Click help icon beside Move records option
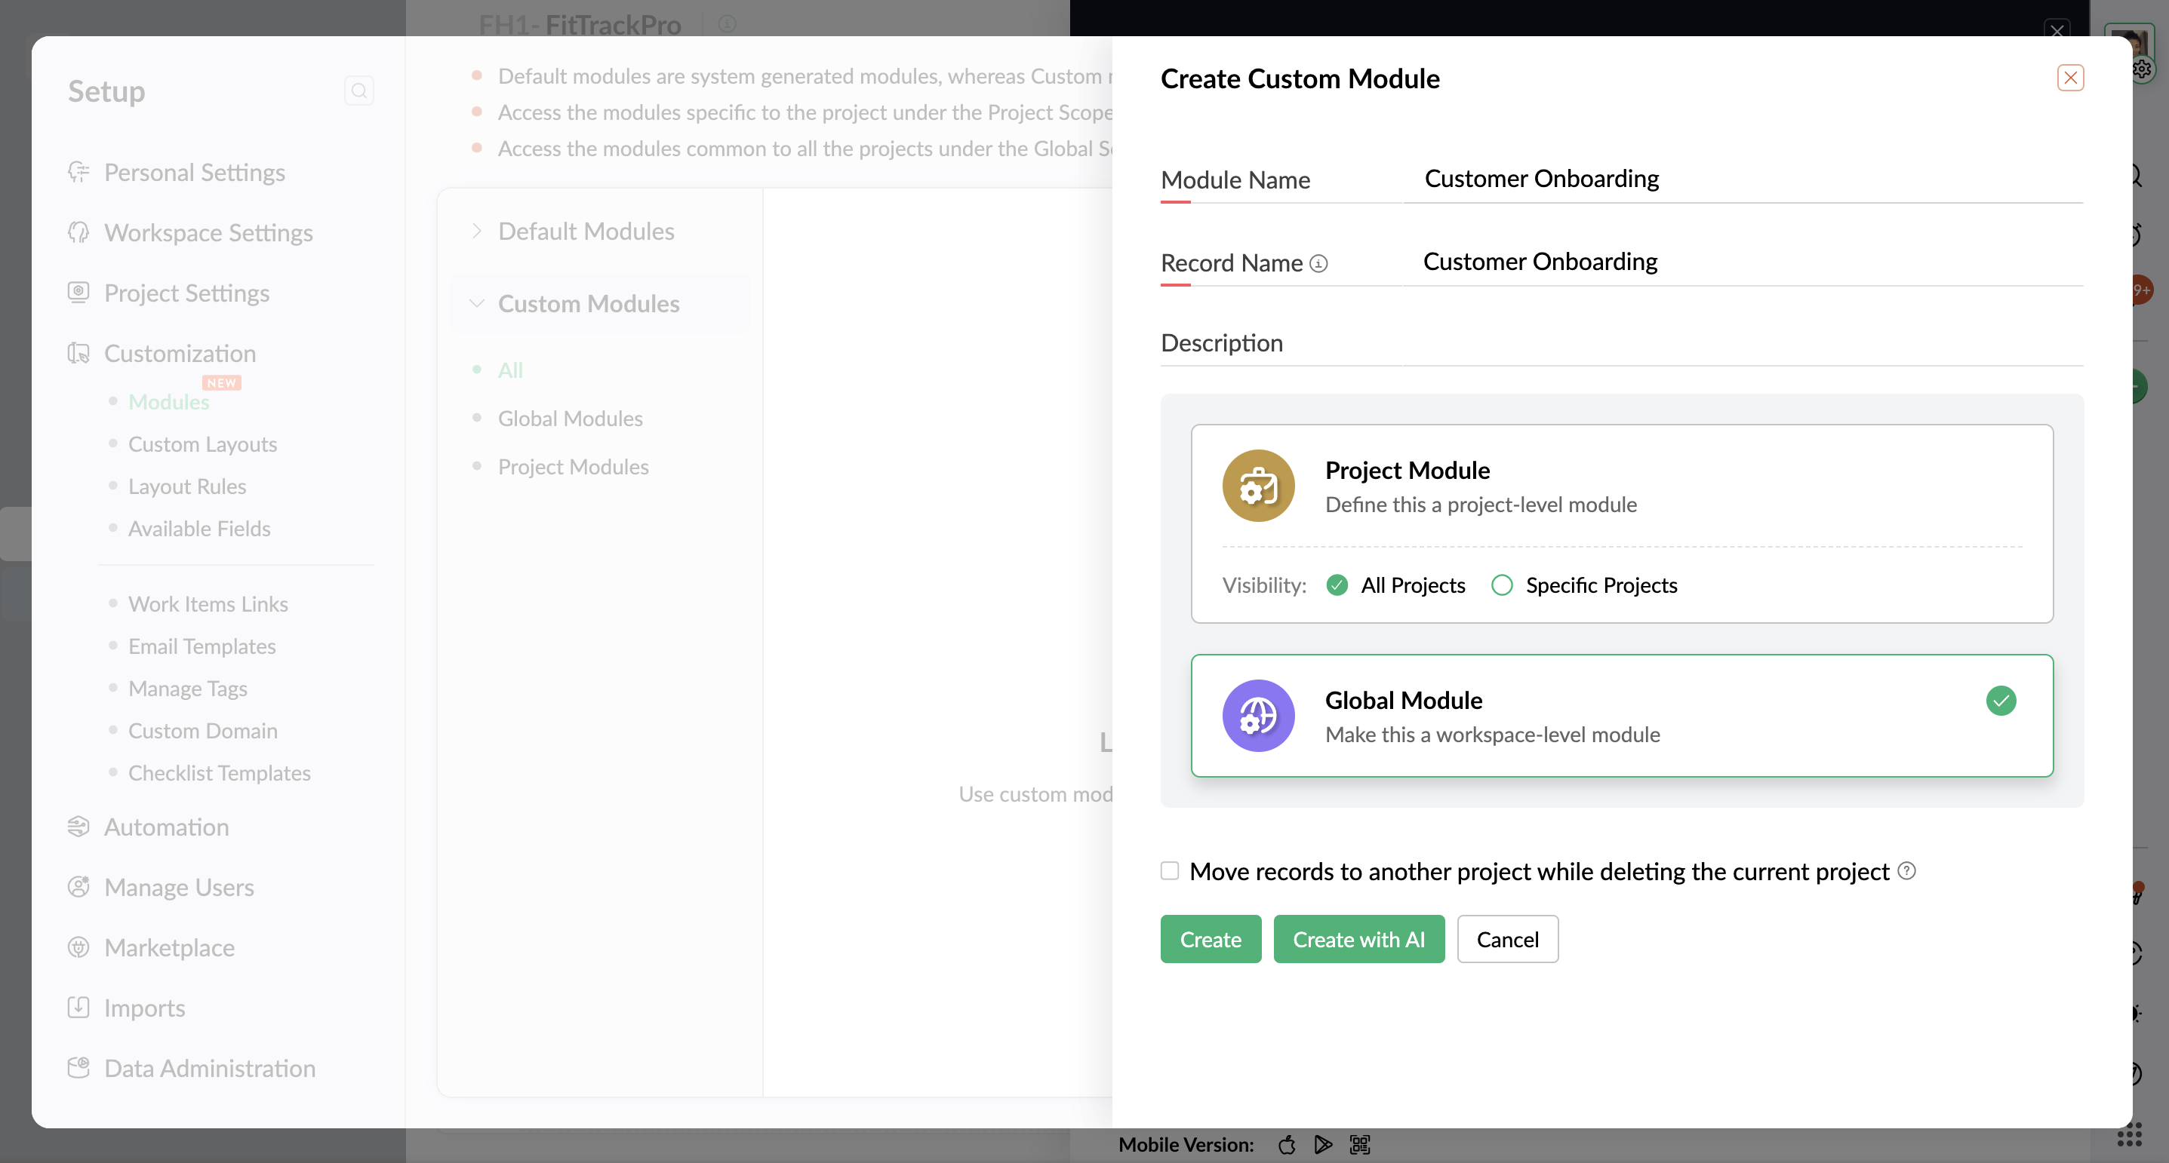 [1906, 870]
